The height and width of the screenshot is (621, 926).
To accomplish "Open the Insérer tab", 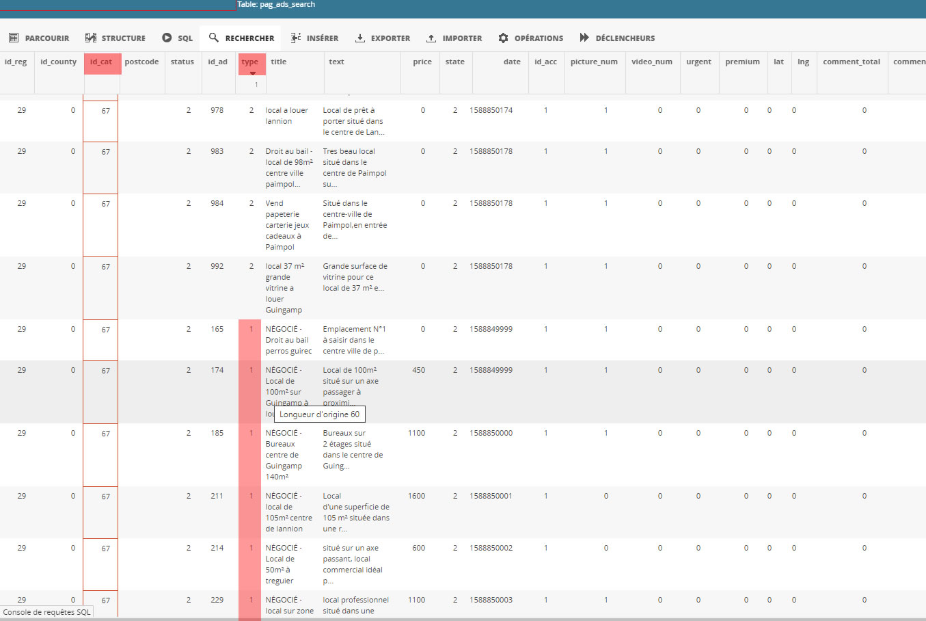I will click(x=314, y=38).
